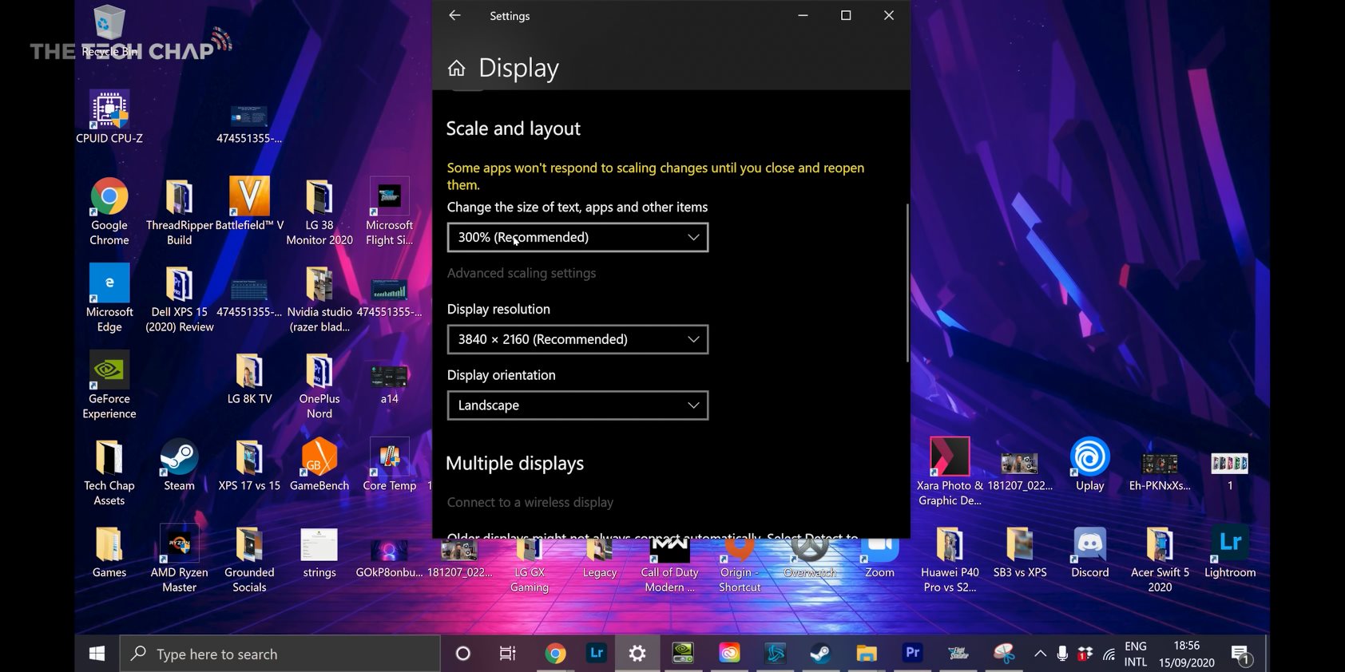
Task: Open the scaling 300% (Recommended) dropdown
Action: (577, 238)
